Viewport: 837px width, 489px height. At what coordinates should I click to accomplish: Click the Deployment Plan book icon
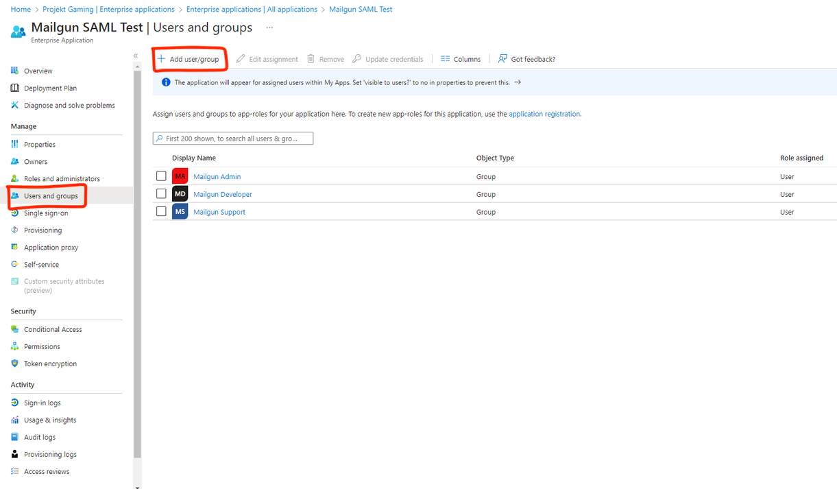coord(15,88)
